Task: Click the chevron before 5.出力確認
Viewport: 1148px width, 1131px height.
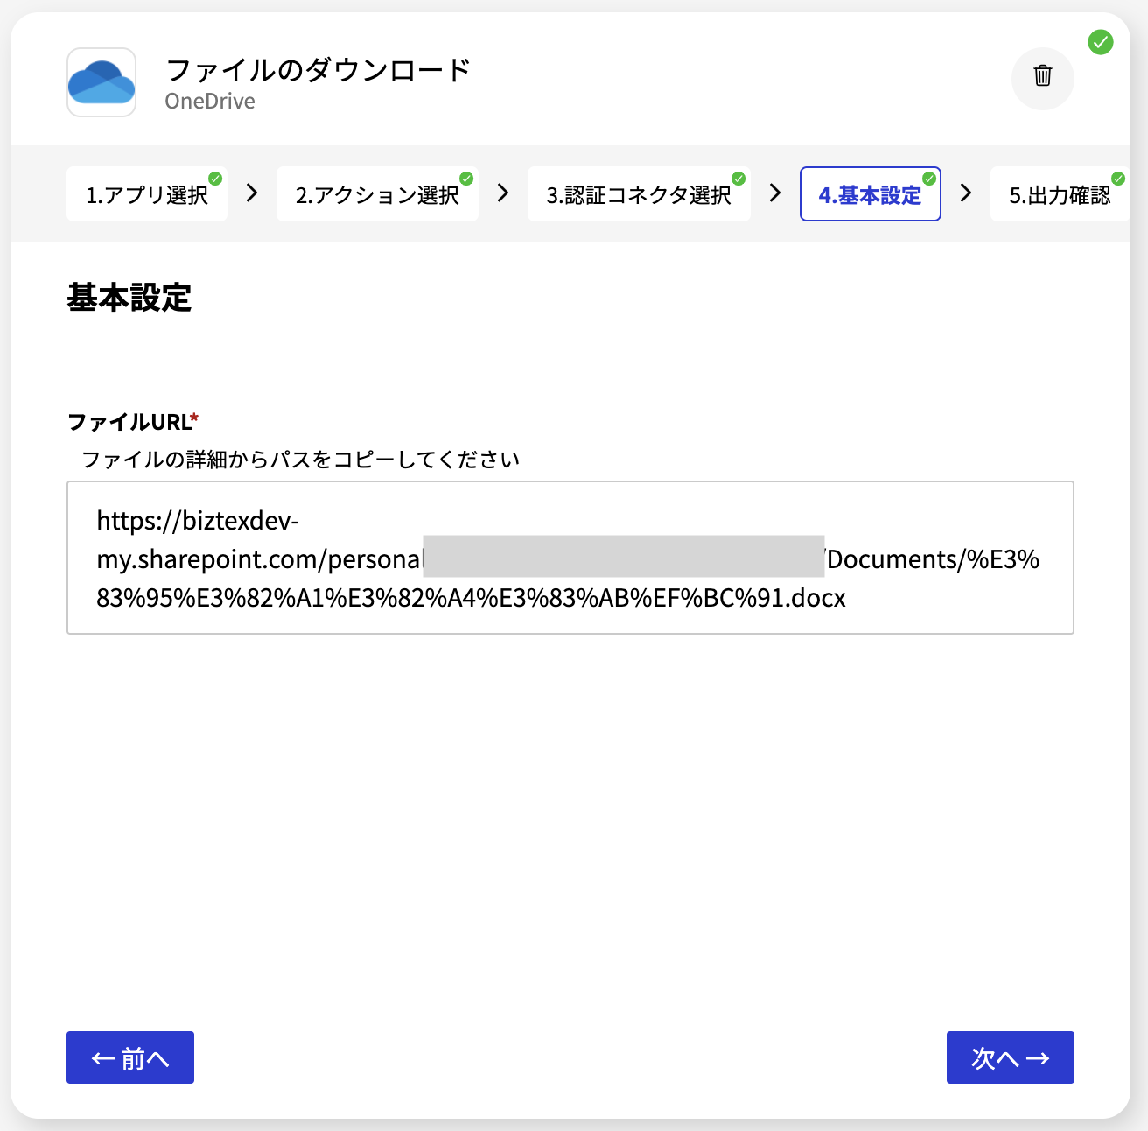Action: [x=965, y=193]
